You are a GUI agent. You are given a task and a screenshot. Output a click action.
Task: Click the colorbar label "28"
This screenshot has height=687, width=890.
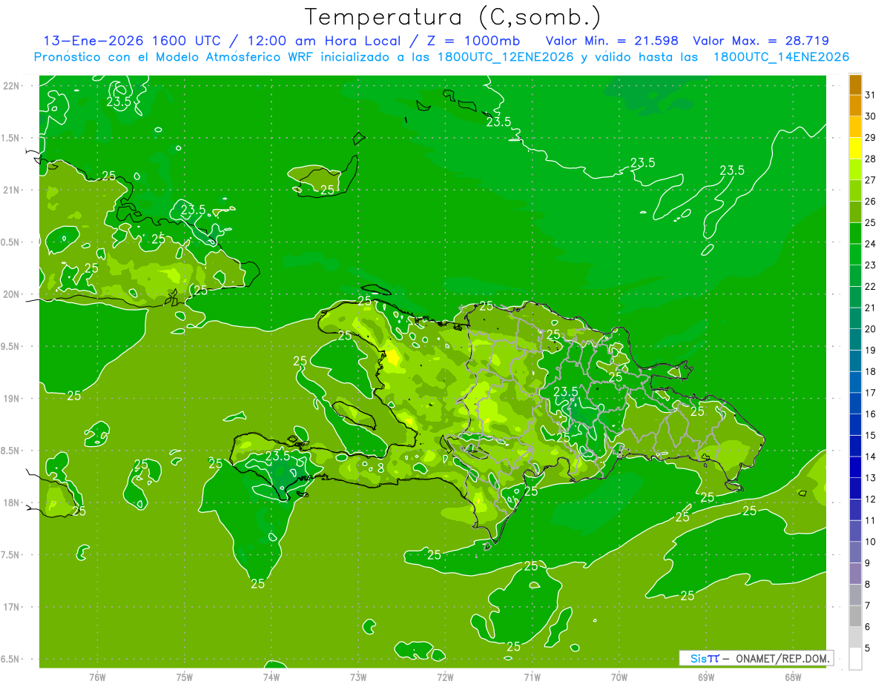pyautogui.click(x=871, y=159)
